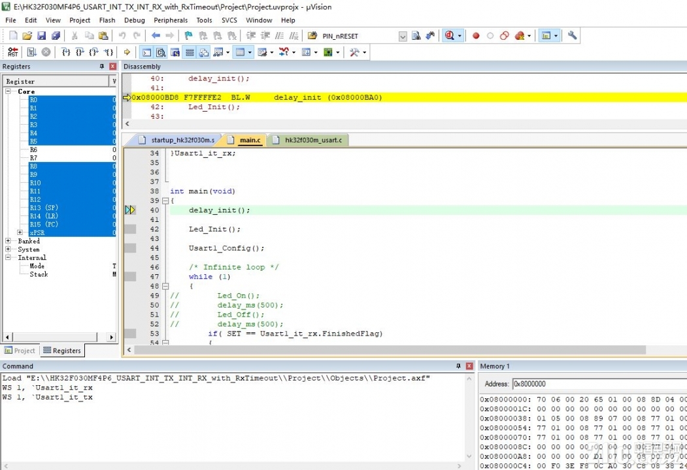Open the Flash menu
687x470 pixels.
[107, 20]
